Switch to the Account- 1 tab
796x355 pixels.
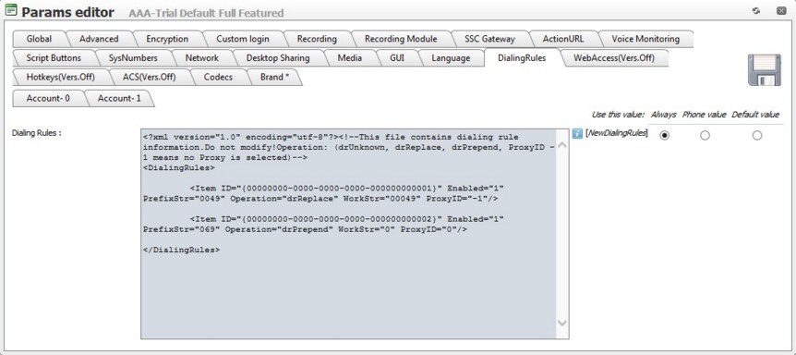tap(119, 99)
